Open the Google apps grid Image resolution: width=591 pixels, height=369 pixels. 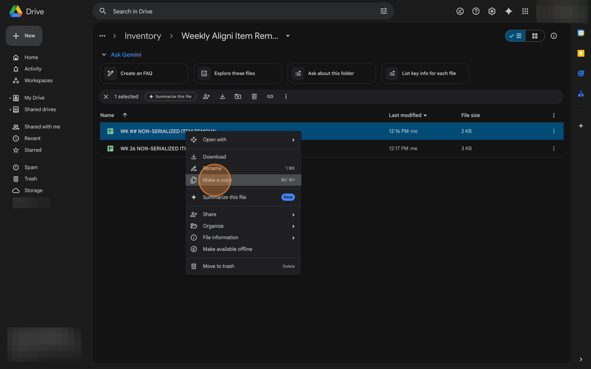point(525,12)
